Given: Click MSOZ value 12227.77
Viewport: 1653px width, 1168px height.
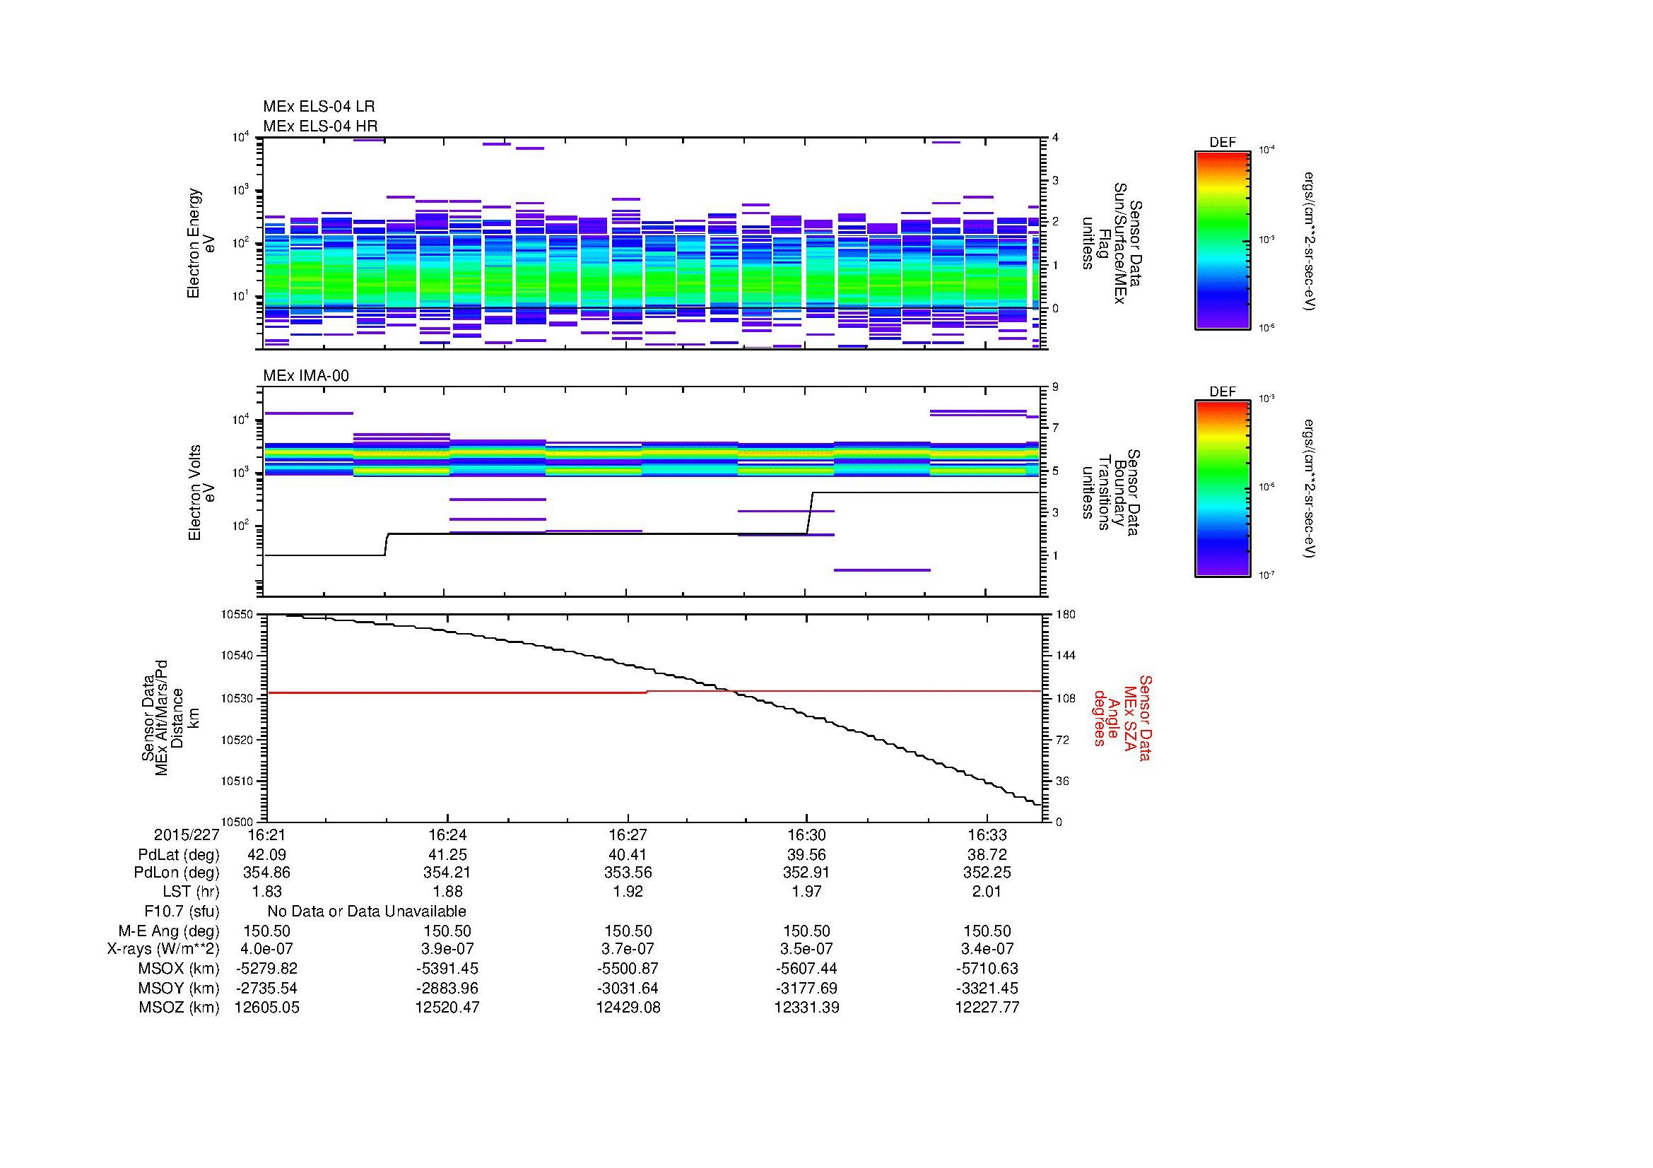Looking at the screenshot, I should (x=988, y=1008).
